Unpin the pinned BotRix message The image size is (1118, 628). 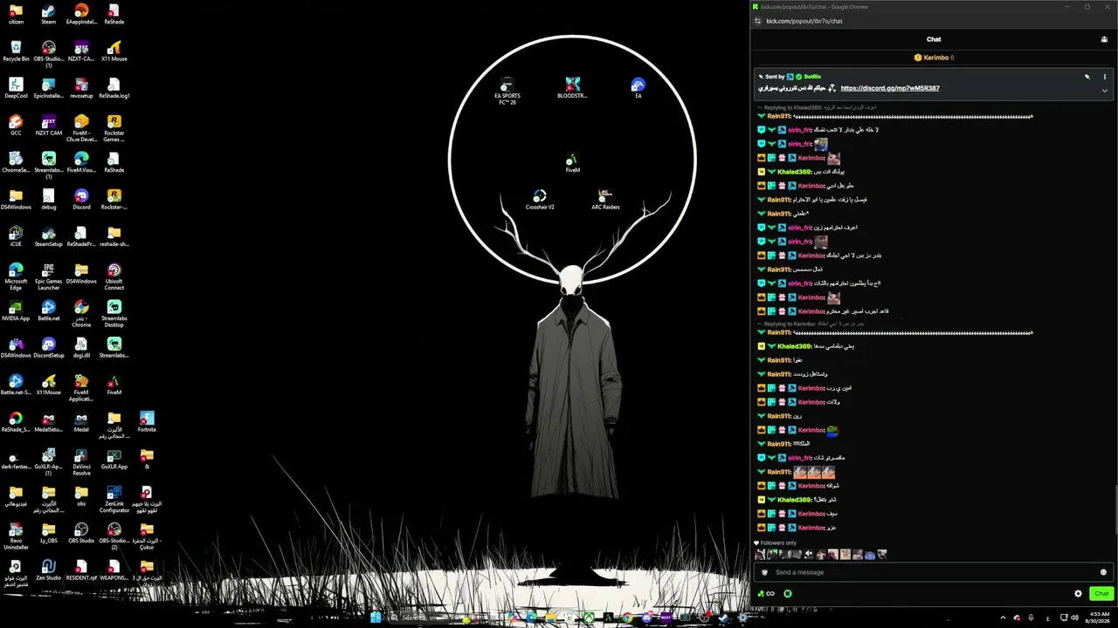(1087, 77)
